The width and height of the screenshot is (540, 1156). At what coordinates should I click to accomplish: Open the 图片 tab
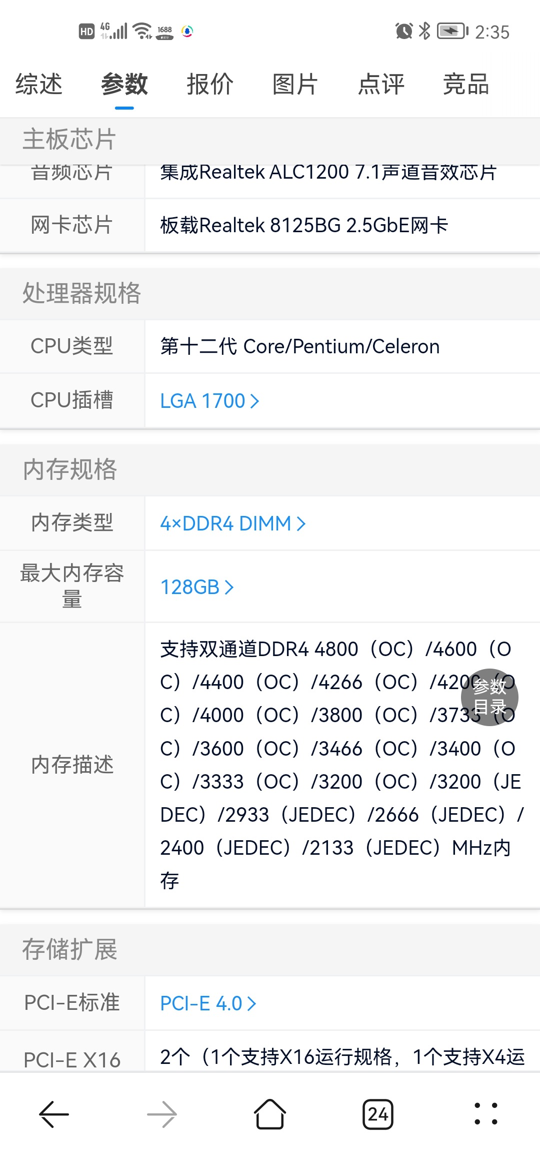click(x=295, y=84)
